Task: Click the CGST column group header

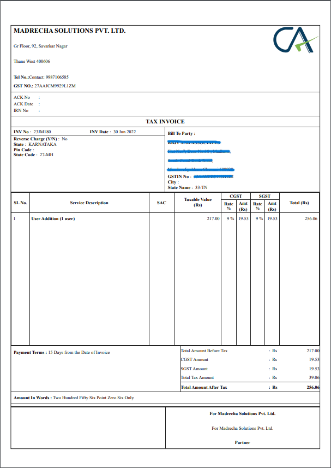Action: pyautogui.click(x=236, y=196)
